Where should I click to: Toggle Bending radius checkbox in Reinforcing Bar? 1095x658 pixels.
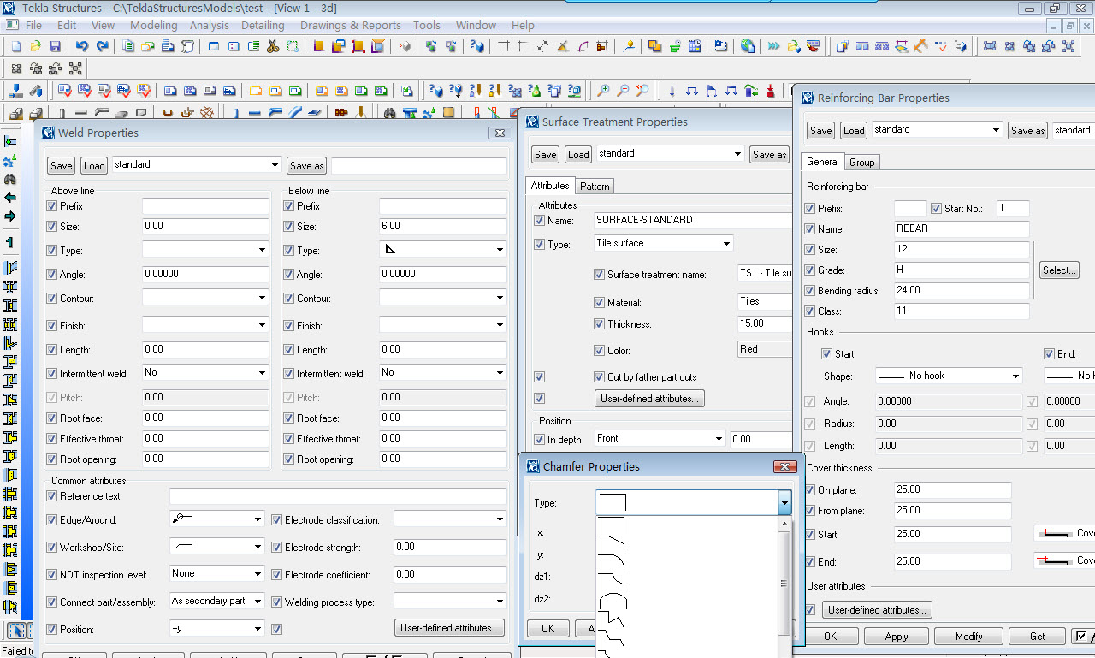coord(811,291)
